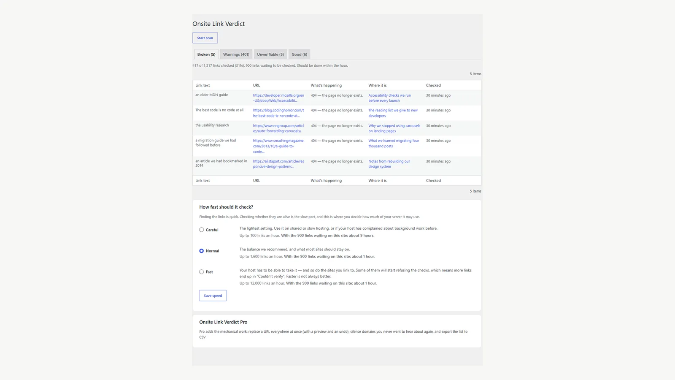Select the Normal speed radio button
This screenshot has height=380, width=675.
(x=202, y=251)
